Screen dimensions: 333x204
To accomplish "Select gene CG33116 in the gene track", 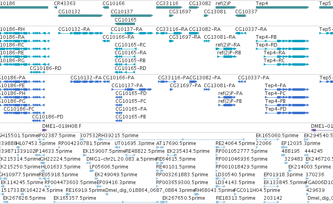I will [x=167, y=4].
